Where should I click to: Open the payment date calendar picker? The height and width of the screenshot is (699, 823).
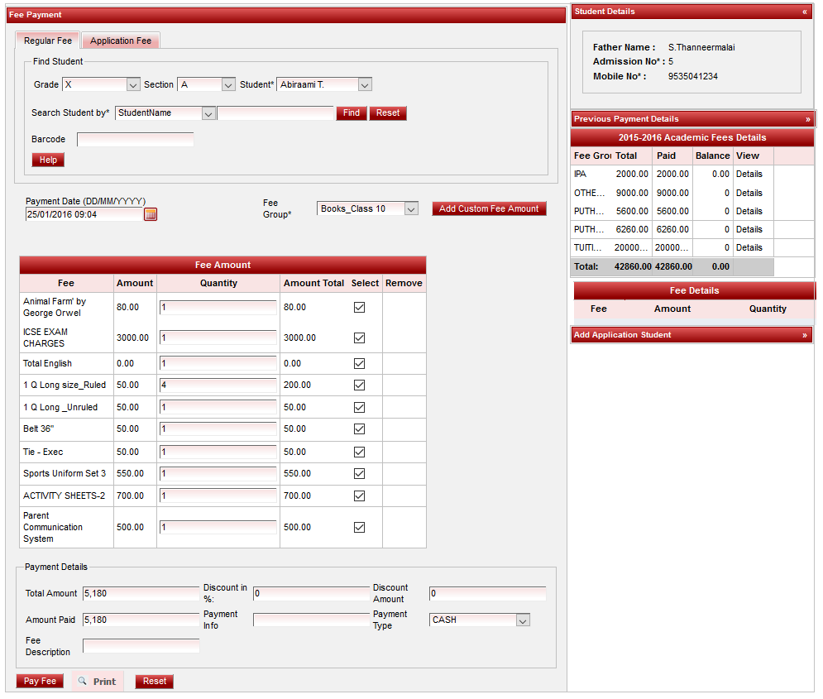pyautogui.click(x=151, y=214)
